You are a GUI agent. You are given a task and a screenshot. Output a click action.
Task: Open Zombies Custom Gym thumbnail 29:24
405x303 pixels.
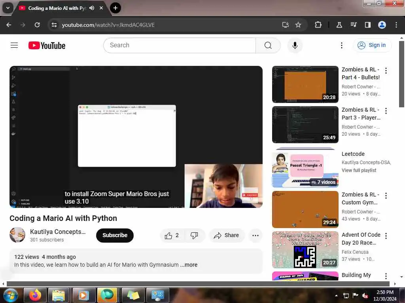click(305, 209)
